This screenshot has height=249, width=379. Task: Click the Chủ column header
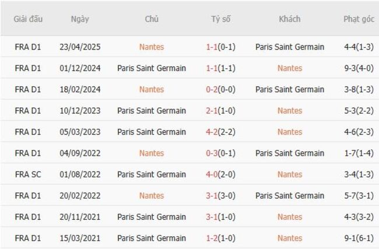pyautogui.click(x=152, y=19)
